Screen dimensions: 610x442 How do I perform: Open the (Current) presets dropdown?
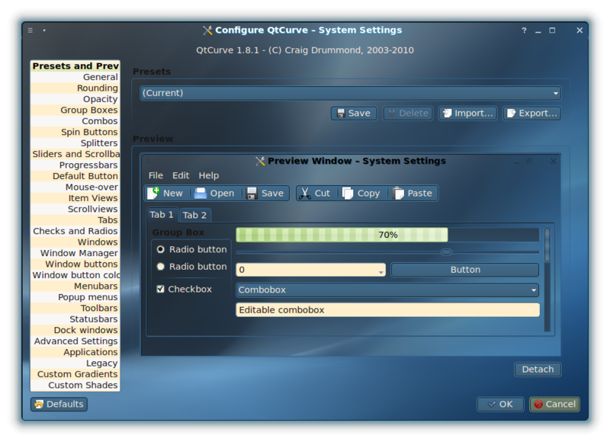click(350, 93)
